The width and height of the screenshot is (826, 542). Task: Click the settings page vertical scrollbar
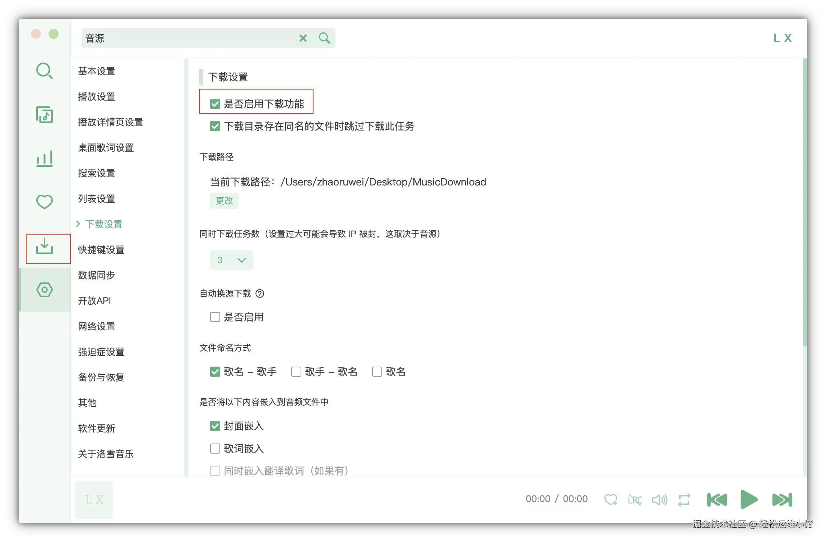[804, 201]
